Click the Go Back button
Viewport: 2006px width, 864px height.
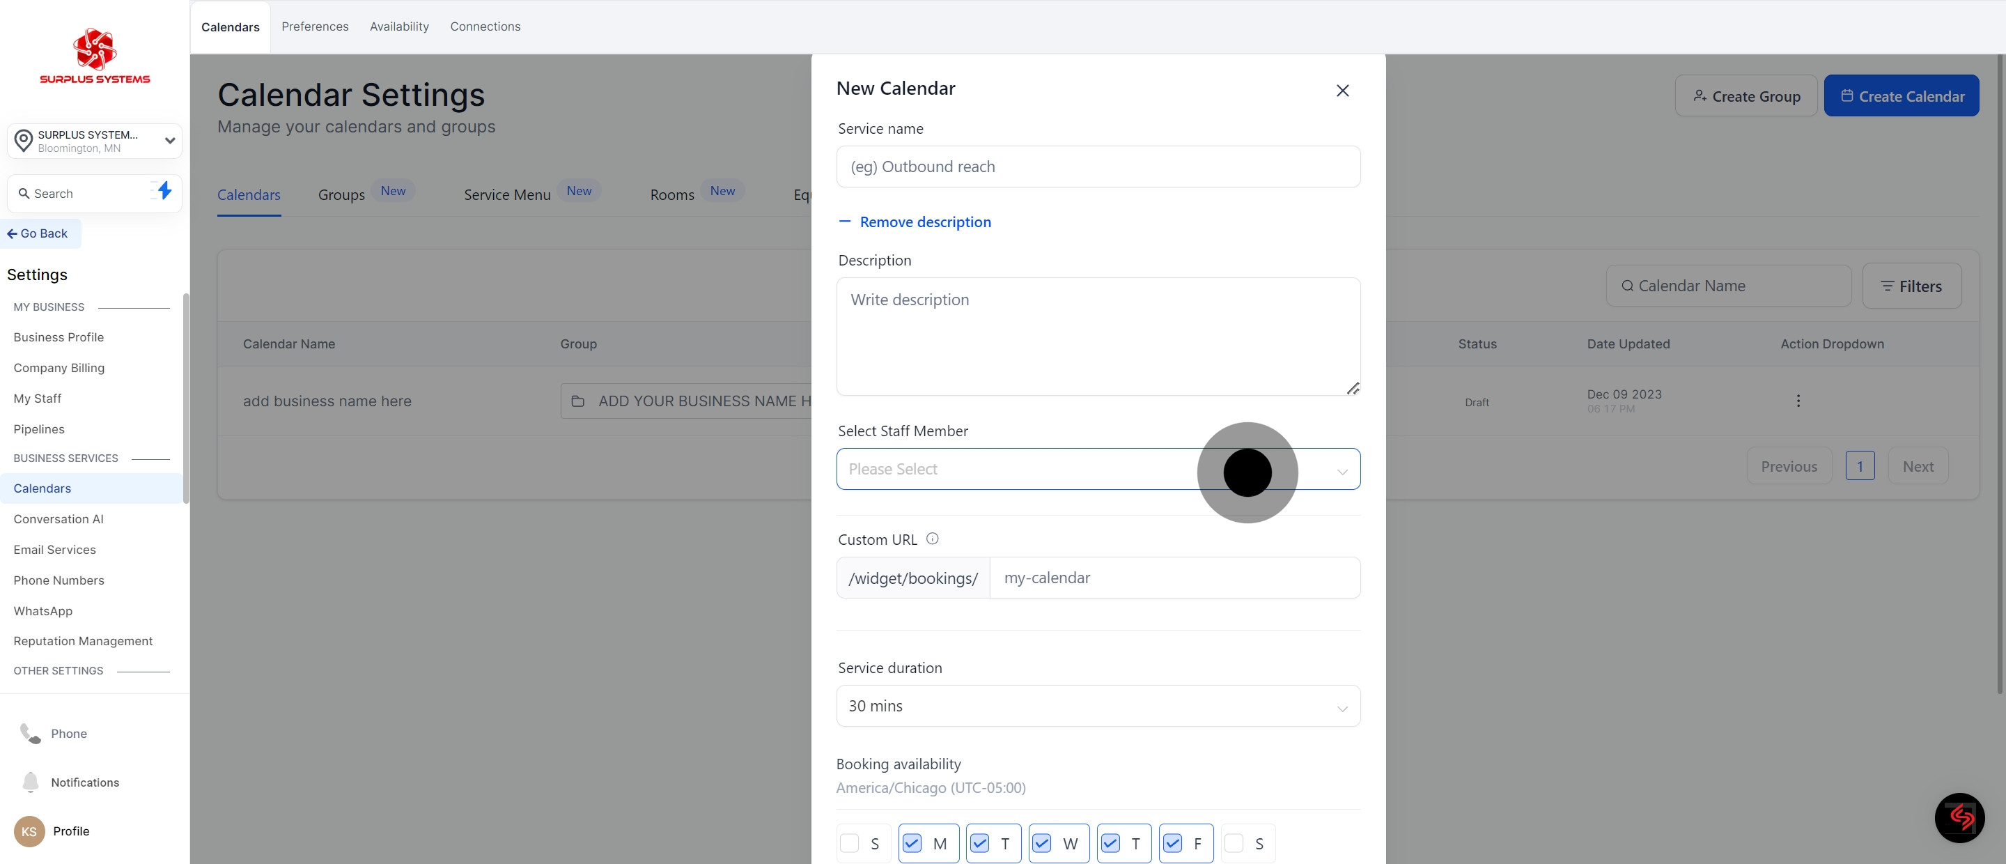tap(39, 233)
